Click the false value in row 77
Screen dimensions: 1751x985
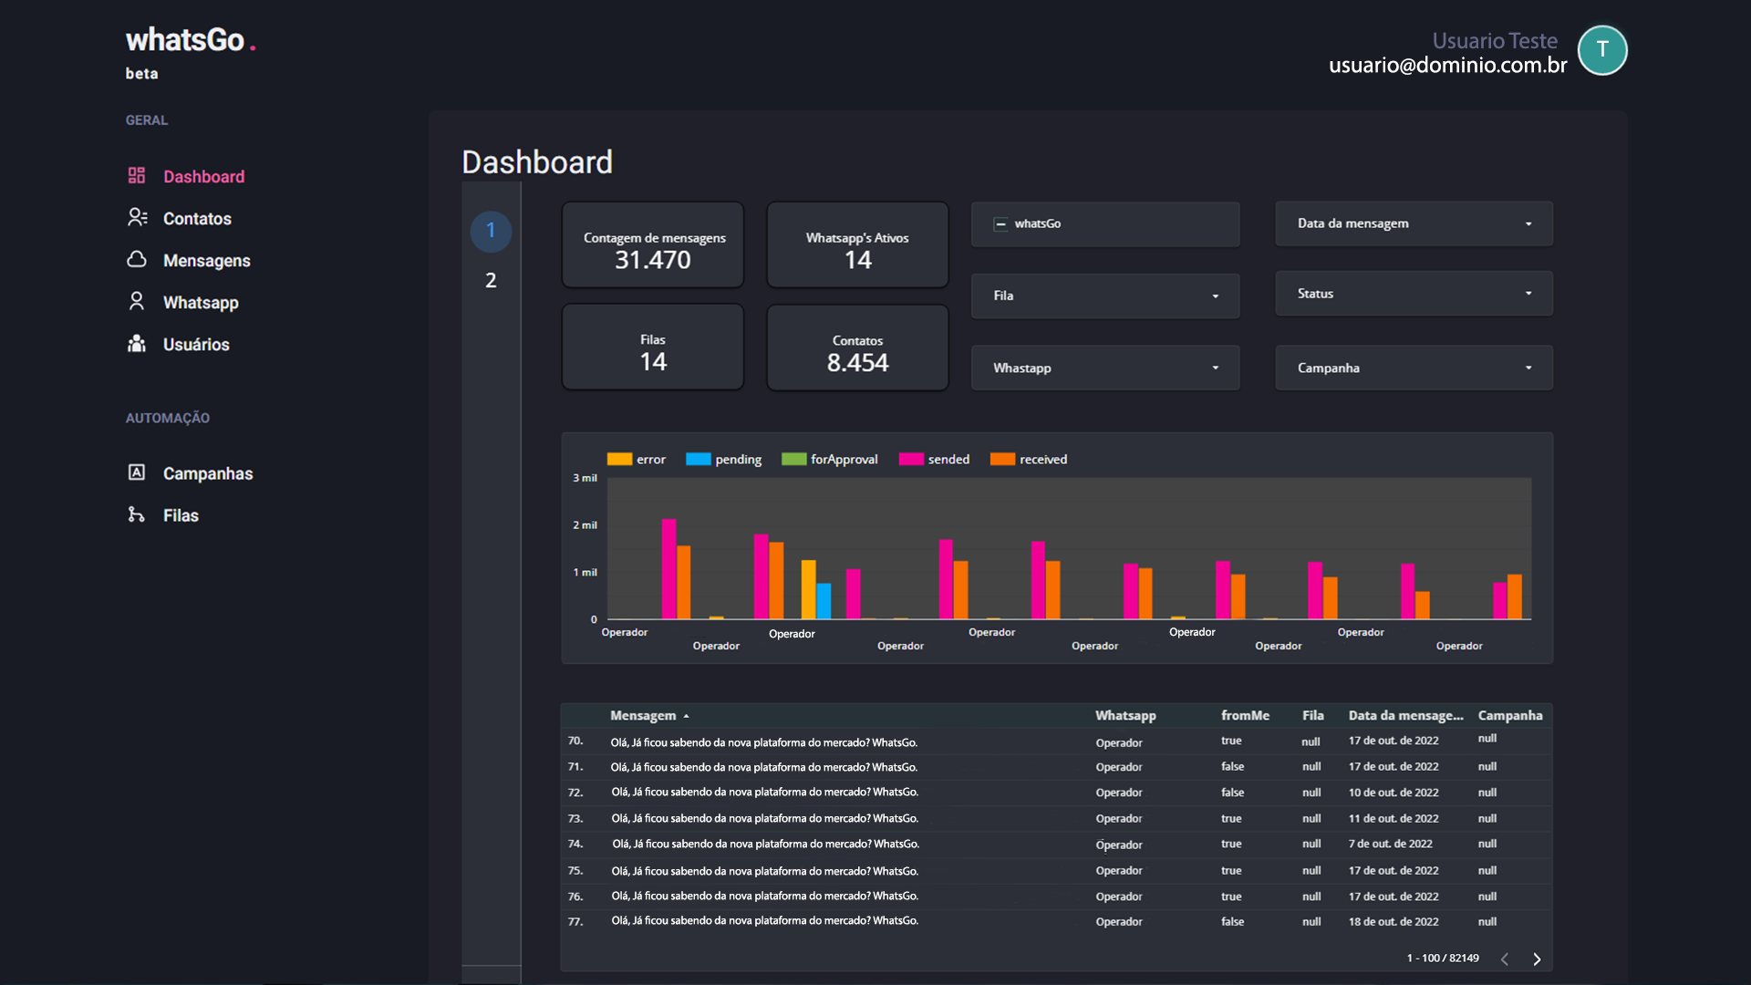[x=1232, y=922]
